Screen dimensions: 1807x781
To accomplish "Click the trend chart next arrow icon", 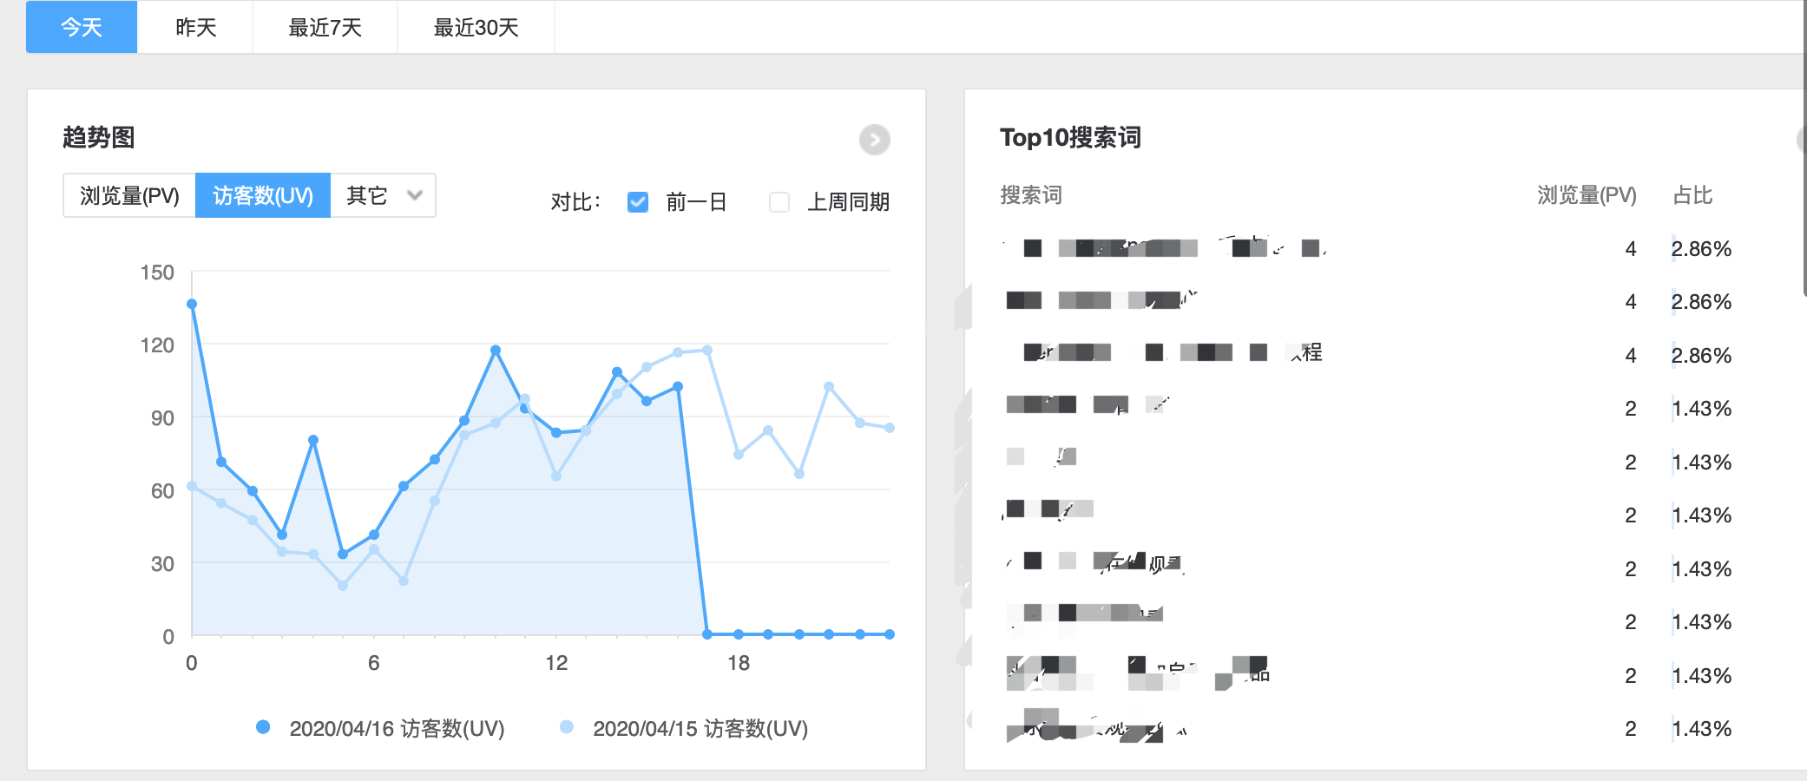I will pyautogui.click(x=874, y=140).
